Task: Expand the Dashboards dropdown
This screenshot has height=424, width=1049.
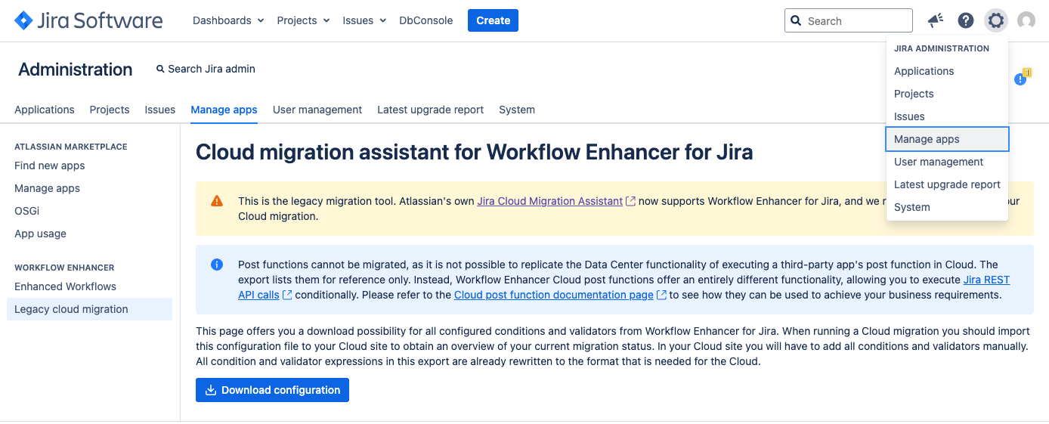Action: pyautogui.click(x=228, y=20)
